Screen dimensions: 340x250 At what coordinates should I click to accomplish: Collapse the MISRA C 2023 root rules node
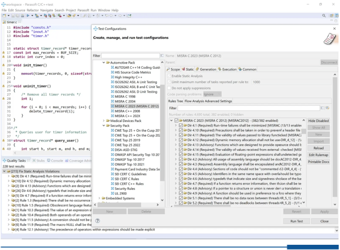pos(171,121)
